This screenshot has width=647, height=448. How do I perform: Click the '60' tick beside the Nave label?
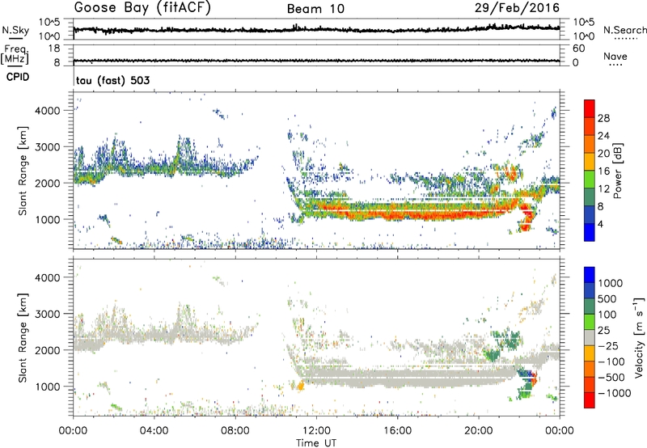pos(578,49)
